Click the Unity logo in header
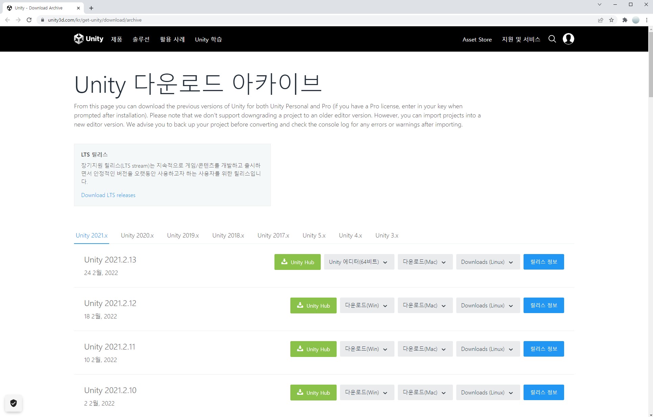 [89, 39]
